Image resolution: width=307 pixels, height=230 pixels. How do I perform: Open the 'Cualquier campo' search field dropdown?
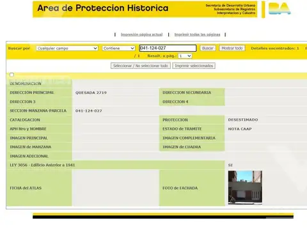(67, 49)
